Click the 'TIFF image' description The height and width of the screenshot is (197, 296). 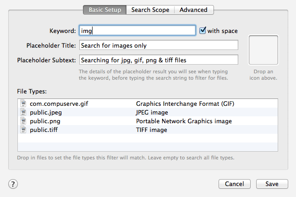pyautogui.click(x=152, y=130)
